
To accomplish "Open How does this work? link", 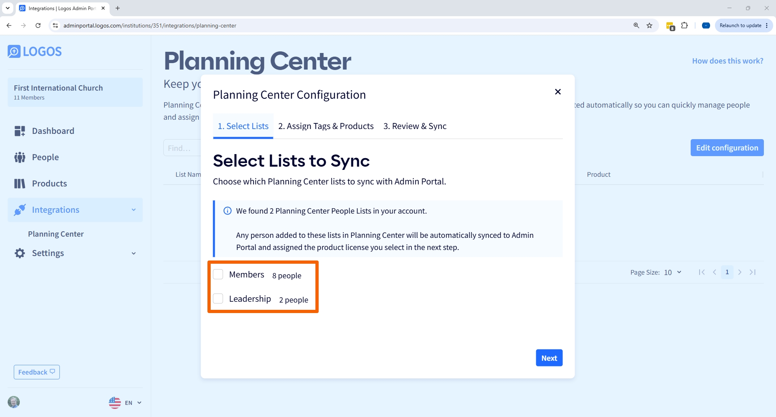I will 727,61.
